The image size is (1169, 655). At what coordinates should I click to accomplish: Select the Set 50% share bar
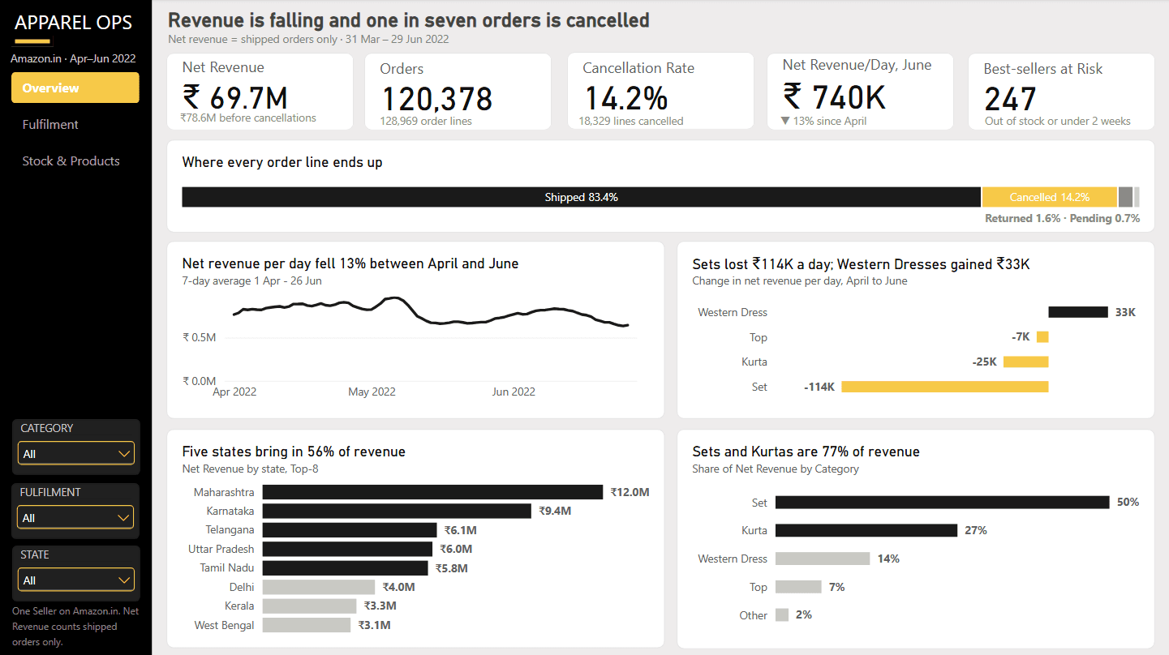coord(942,502)
